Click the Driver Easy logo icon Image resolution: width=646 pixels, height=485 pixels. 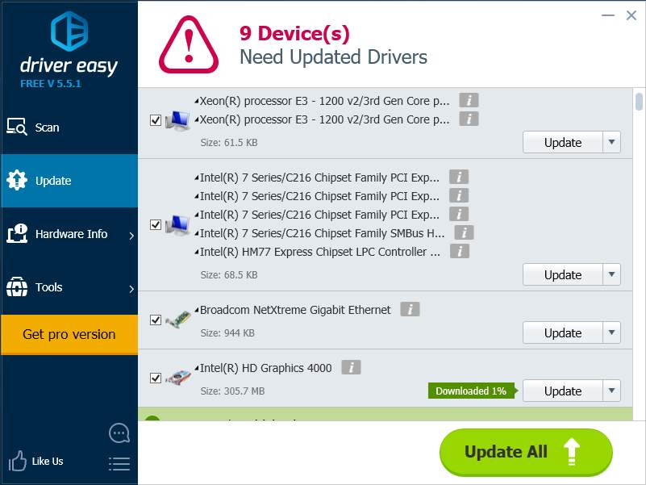click(69, 31)
